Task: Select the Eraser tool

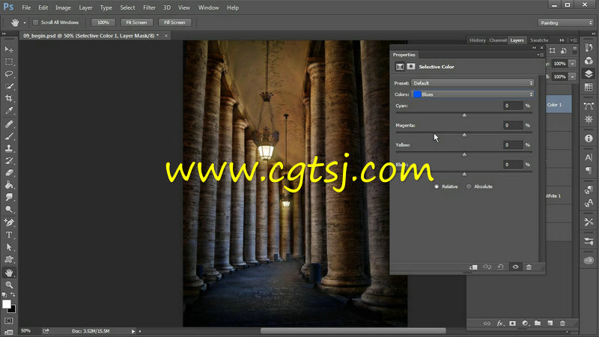Action: (x=9, y=173)
